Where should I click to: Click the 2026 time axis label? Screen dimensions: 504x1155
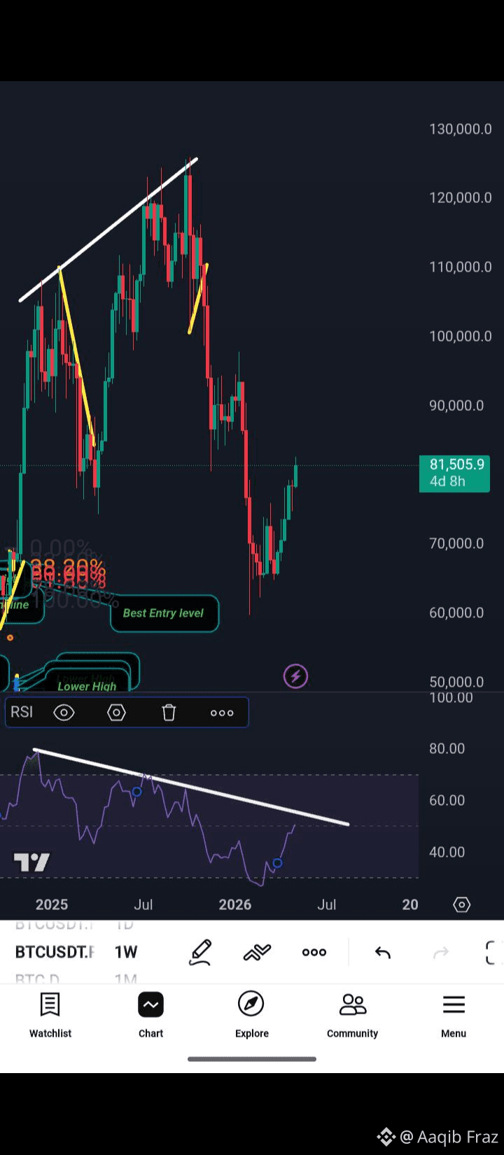pyautogui.click(x=234, y=904)
